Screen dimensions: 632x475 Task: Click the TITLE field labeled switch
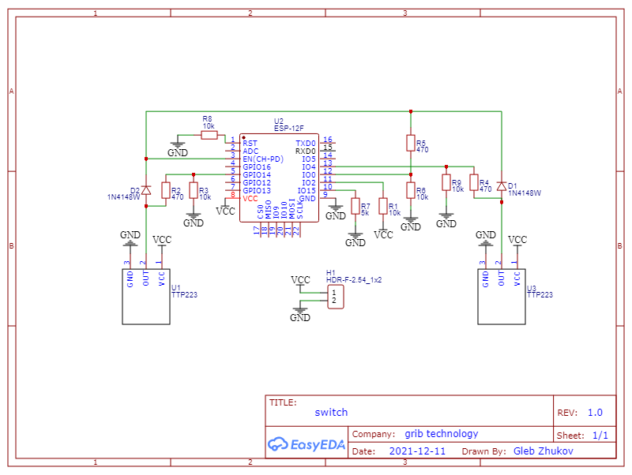[331, 412]
